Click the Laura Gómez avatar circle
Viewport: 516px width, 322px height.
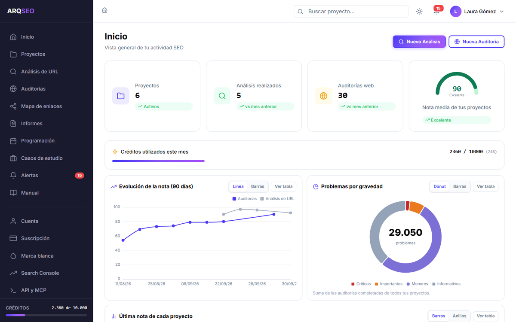coord(455,12)
